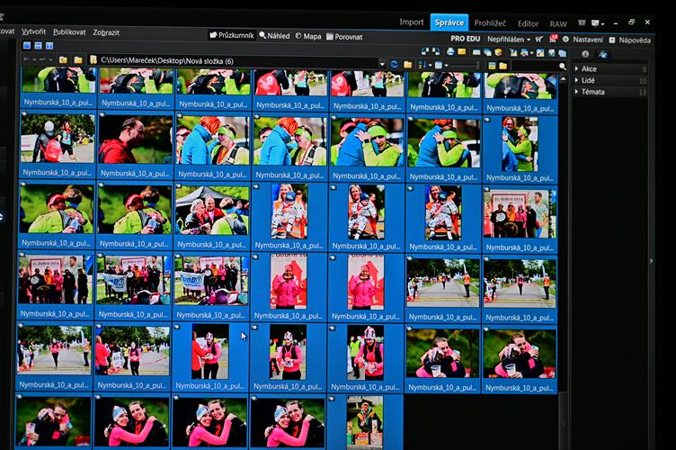Click the A-Z sort icon

pyautogui.click(x=422, y=65)
